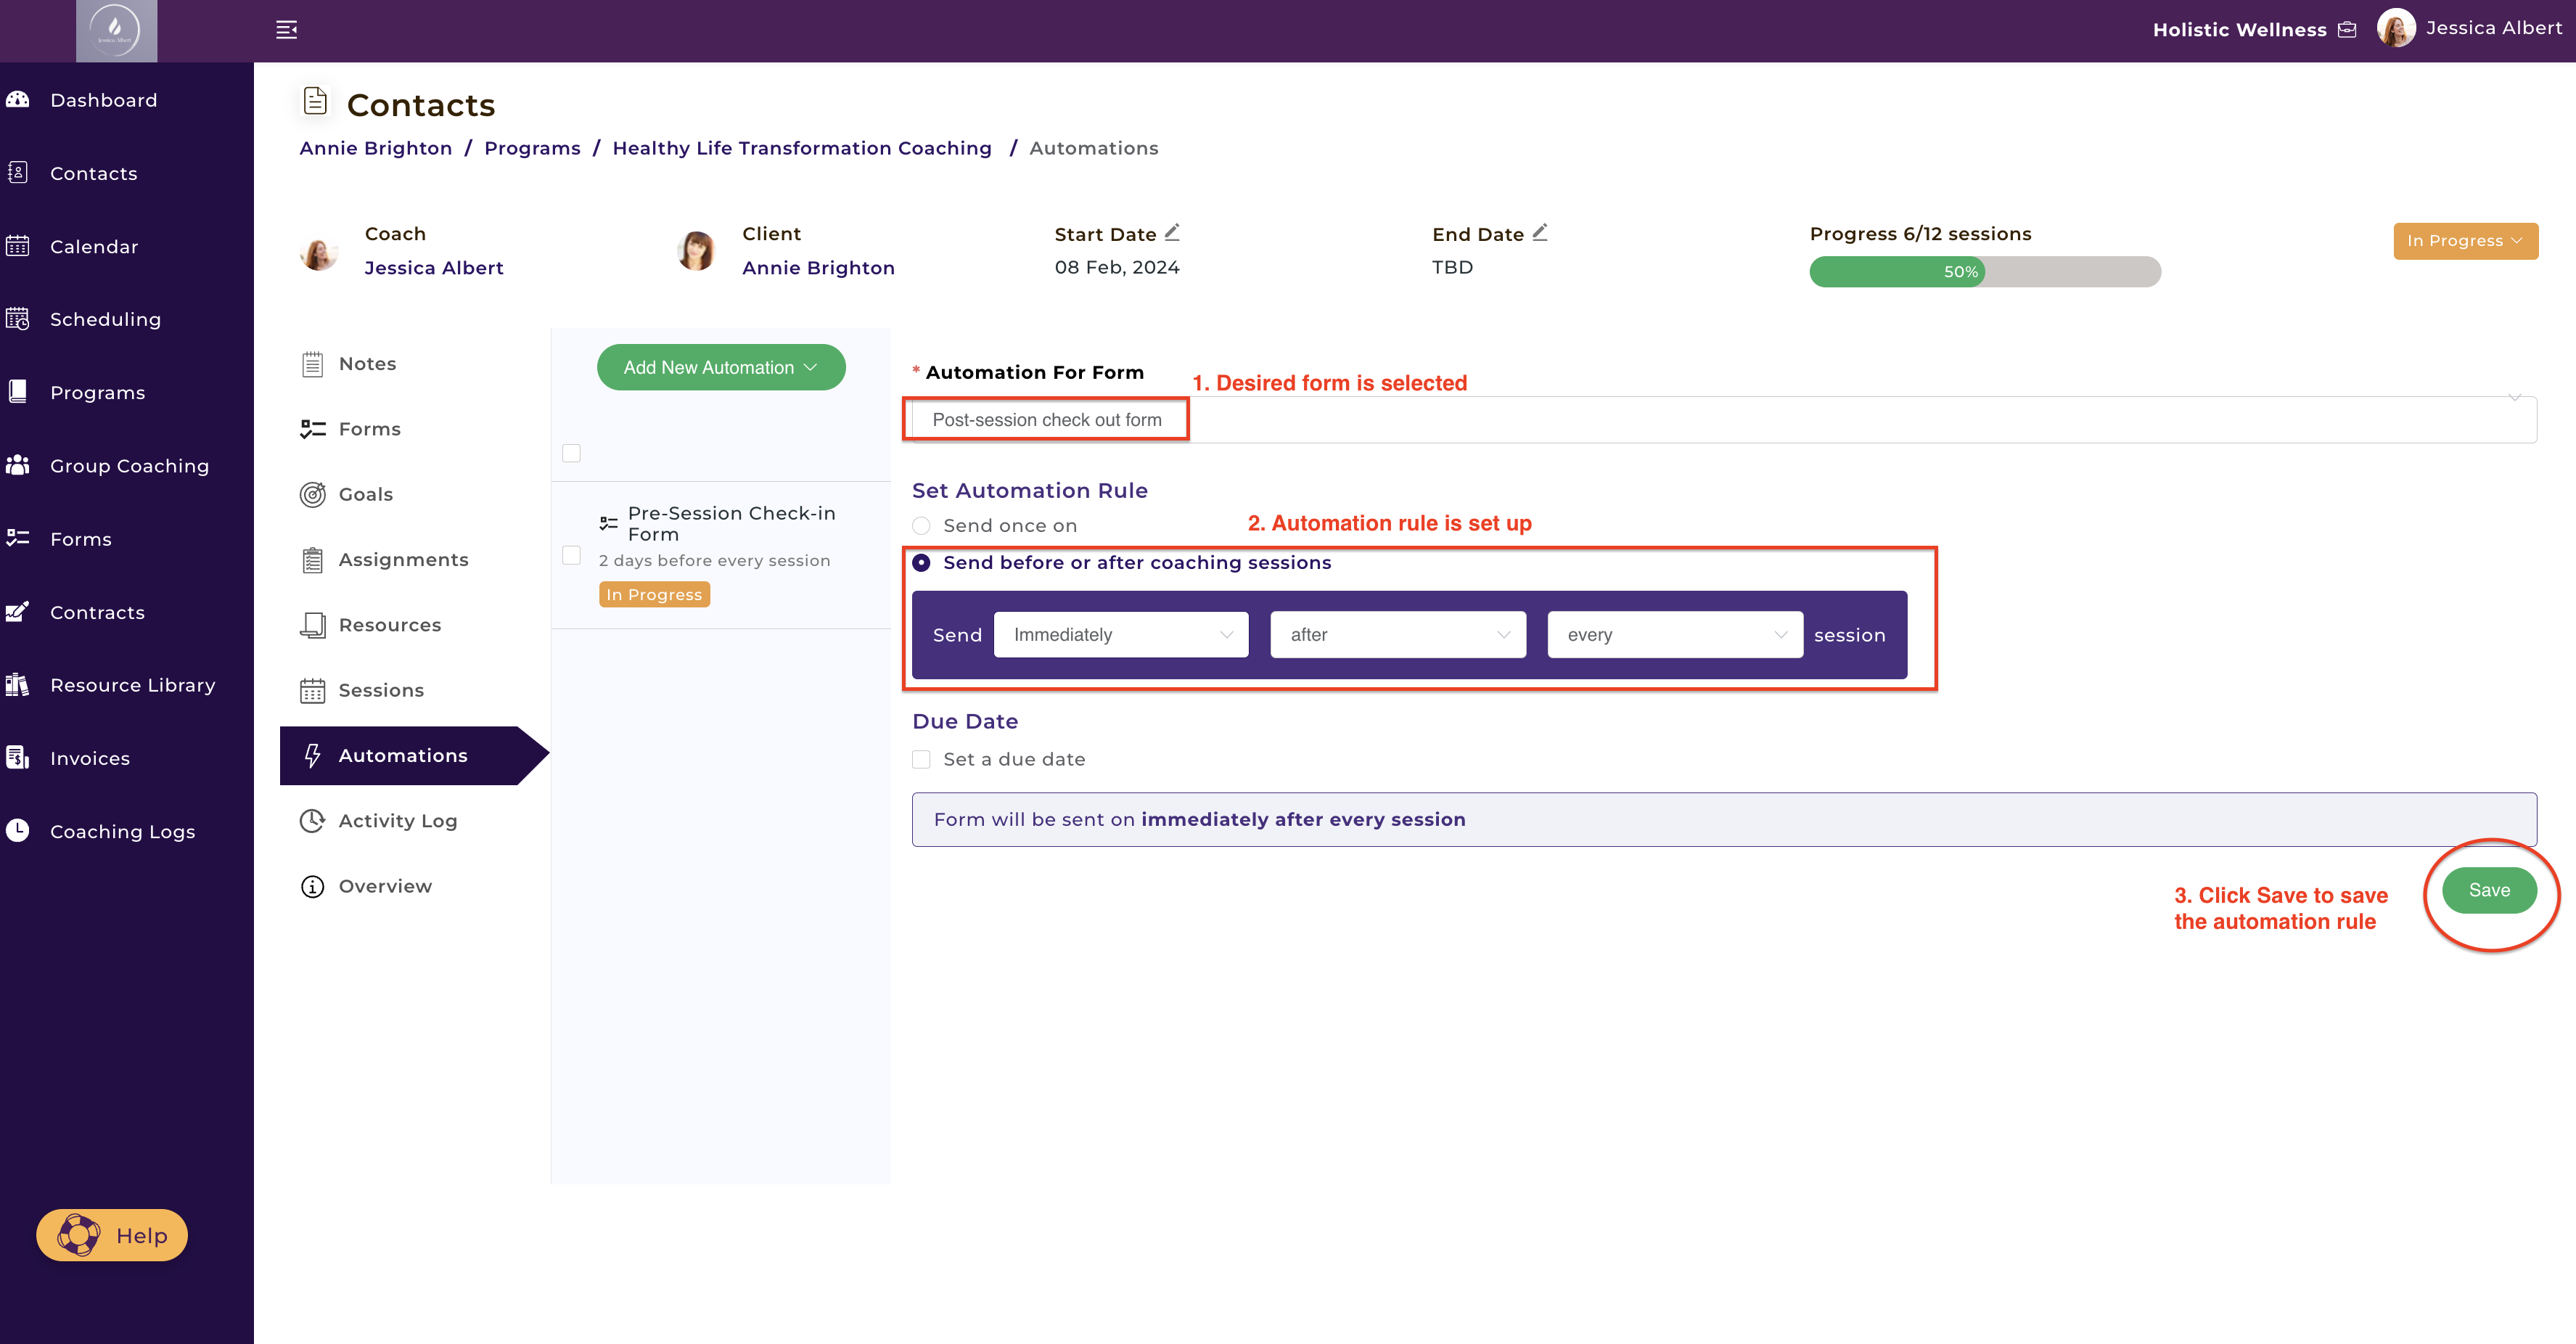Click 'Form will be sent on' summary banner
2576x1344 pixels.
[x=1724, y=820]
